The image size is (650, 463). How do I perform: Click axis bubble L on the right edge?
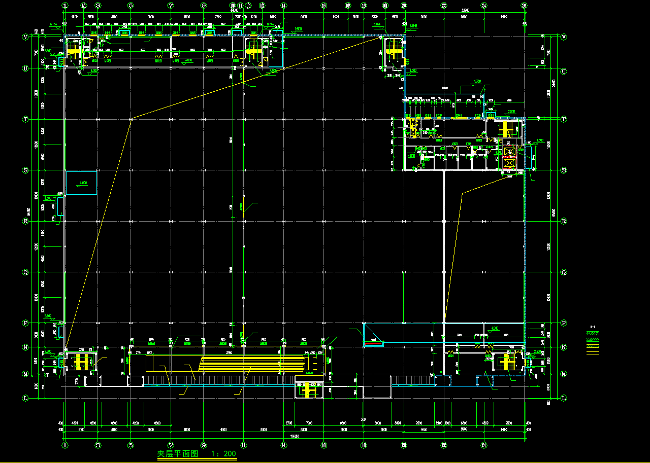pyautogui.click(x=564, y=399)
